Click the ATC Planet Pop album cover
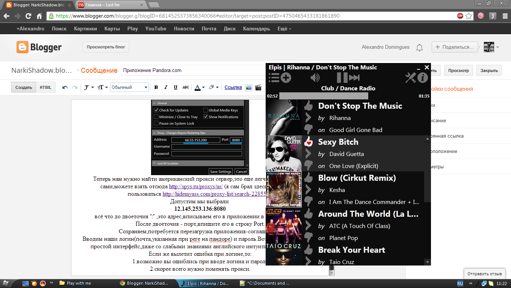Image resolution: width=511 pixels, height=288 pixels. [x=284, y=225]
